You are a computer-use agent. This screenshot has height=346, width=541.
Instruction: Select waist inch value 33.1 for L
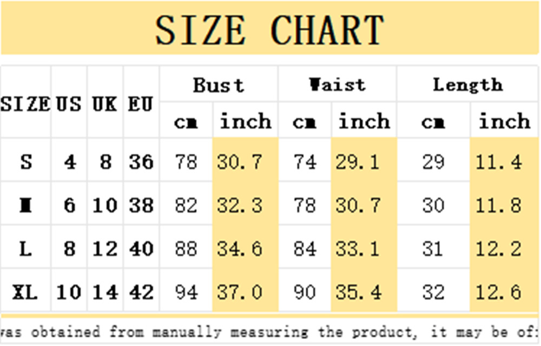[358, 249]
